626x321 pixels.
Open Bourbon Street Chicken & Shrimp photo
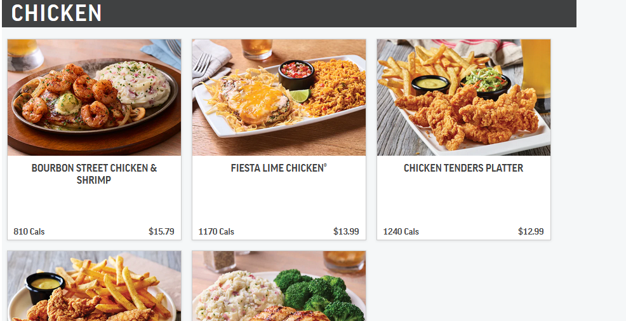click(94, 97)
